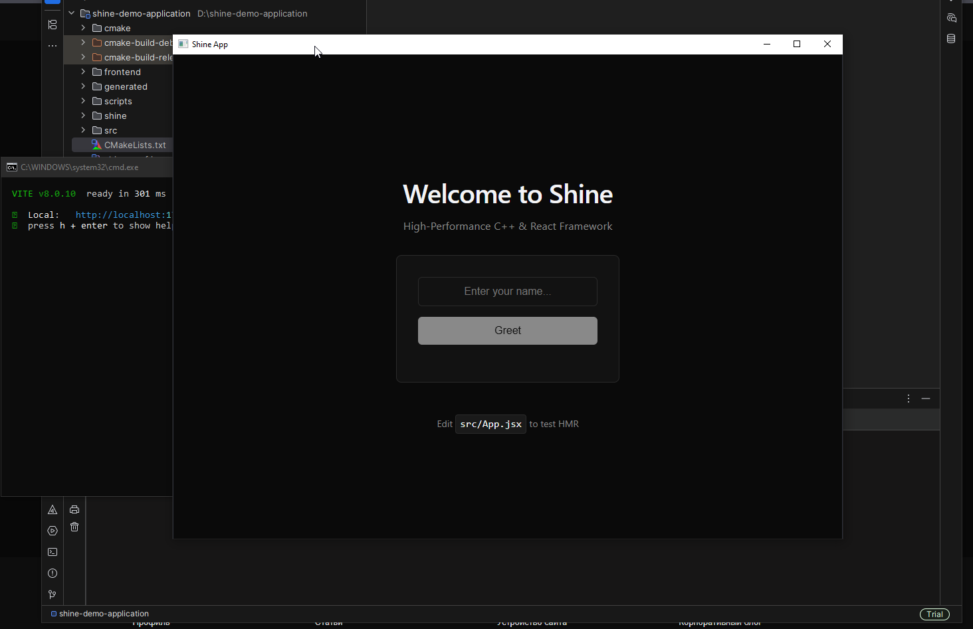Image resolution: width=973 pixels, height=629 pixels.
Task: Click the 'Welcome to Shine' heading
Action: tap(508, 194)
